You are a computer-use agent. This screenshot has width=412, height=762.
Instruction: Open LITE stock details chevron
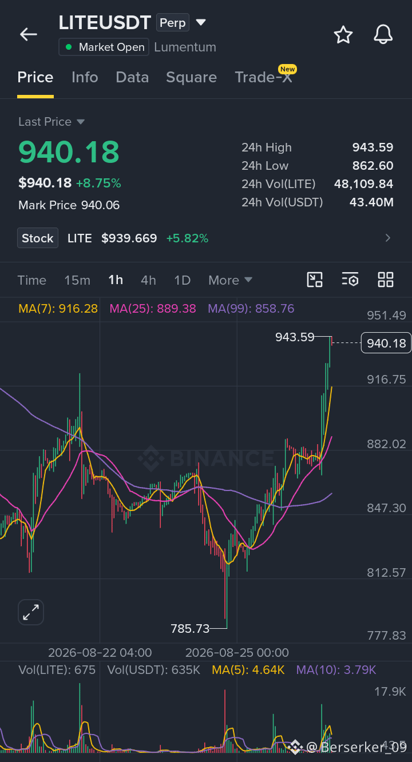click(x=388, y=238)
